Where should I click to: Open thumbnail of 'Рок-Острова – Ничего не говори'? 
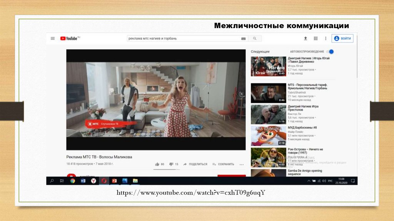click(x=268, y=157)
